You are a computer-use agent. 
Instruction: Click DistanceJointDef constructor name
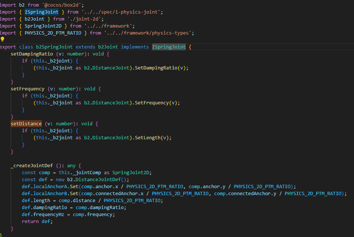[x=98, y=180]
